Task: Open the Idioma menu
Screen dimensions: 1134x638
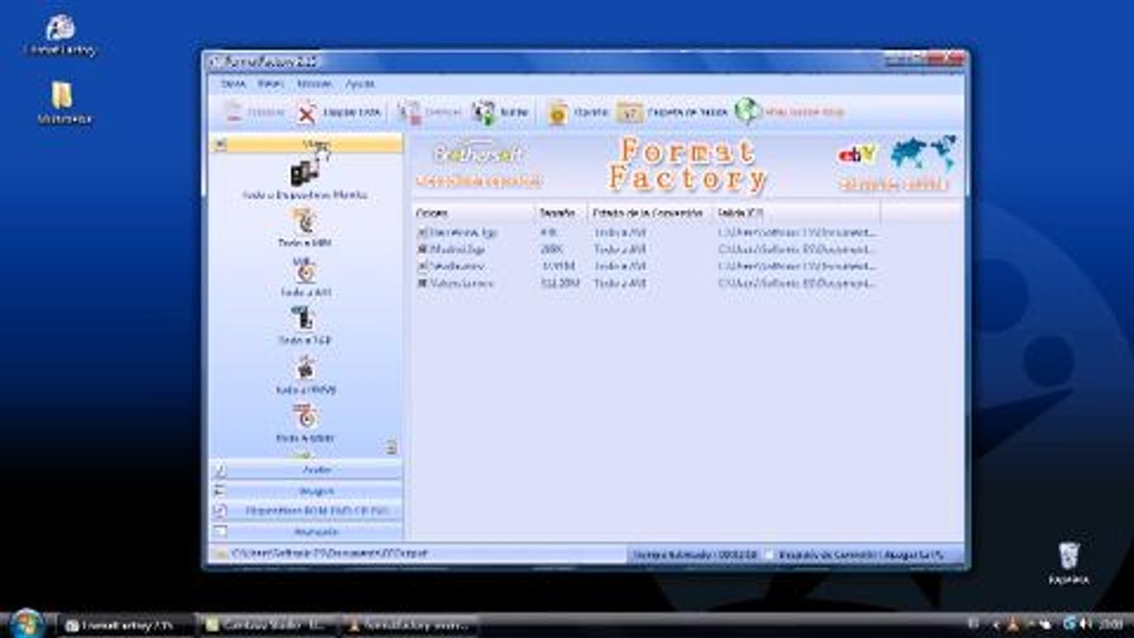Action: pos(315,84)
